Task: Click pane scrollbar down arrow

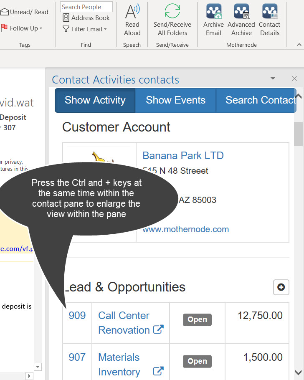Action: (299, 372)
